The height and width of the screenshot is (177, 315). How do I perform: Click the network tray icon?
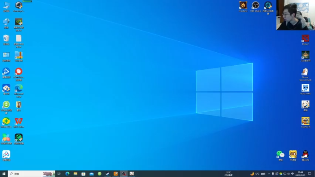coord(285,174)
